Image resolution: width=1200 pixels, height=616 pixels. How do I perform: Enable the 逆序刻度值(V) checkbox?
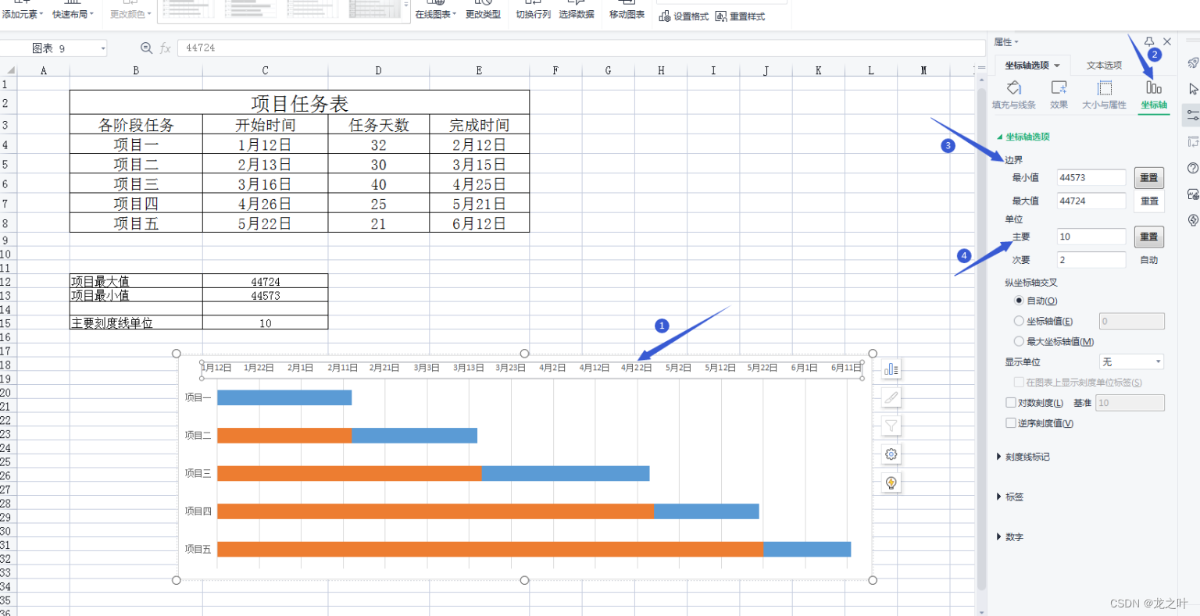[1011, 423]
